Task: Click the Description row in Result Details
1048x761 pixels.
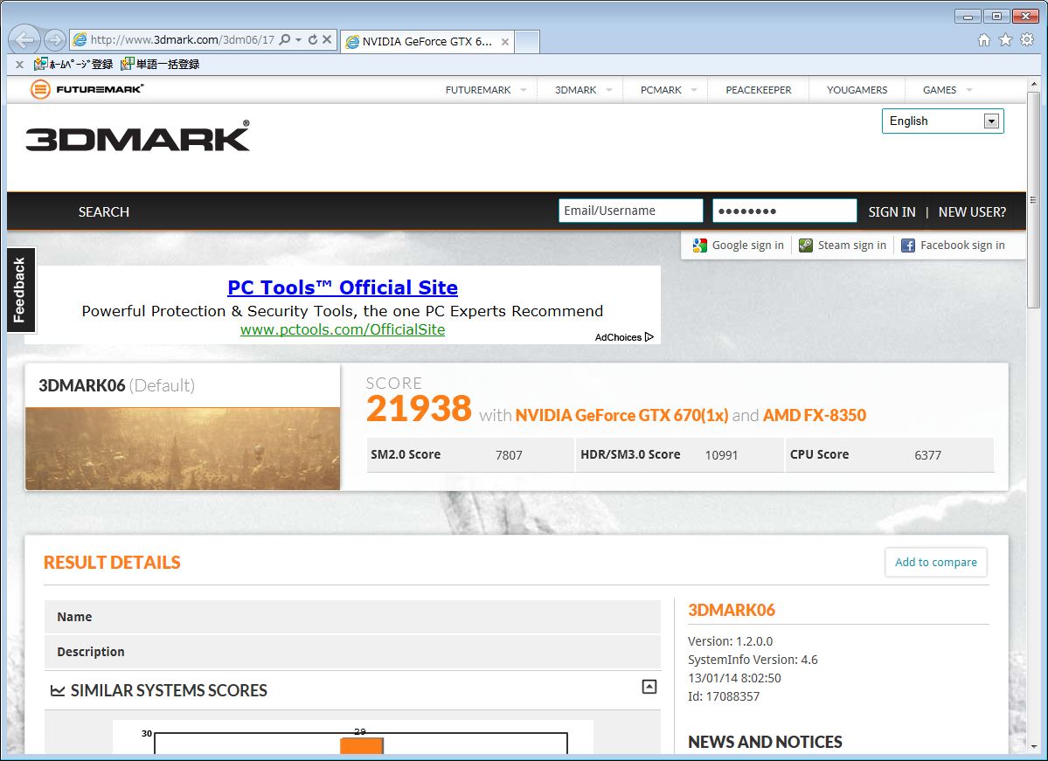Action: (352, 652)
